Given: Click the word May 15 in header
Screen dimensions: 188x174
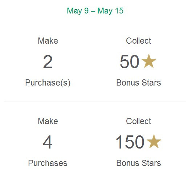Looking at the screenshot, I should pyautogui.click(x=110, y=11).
